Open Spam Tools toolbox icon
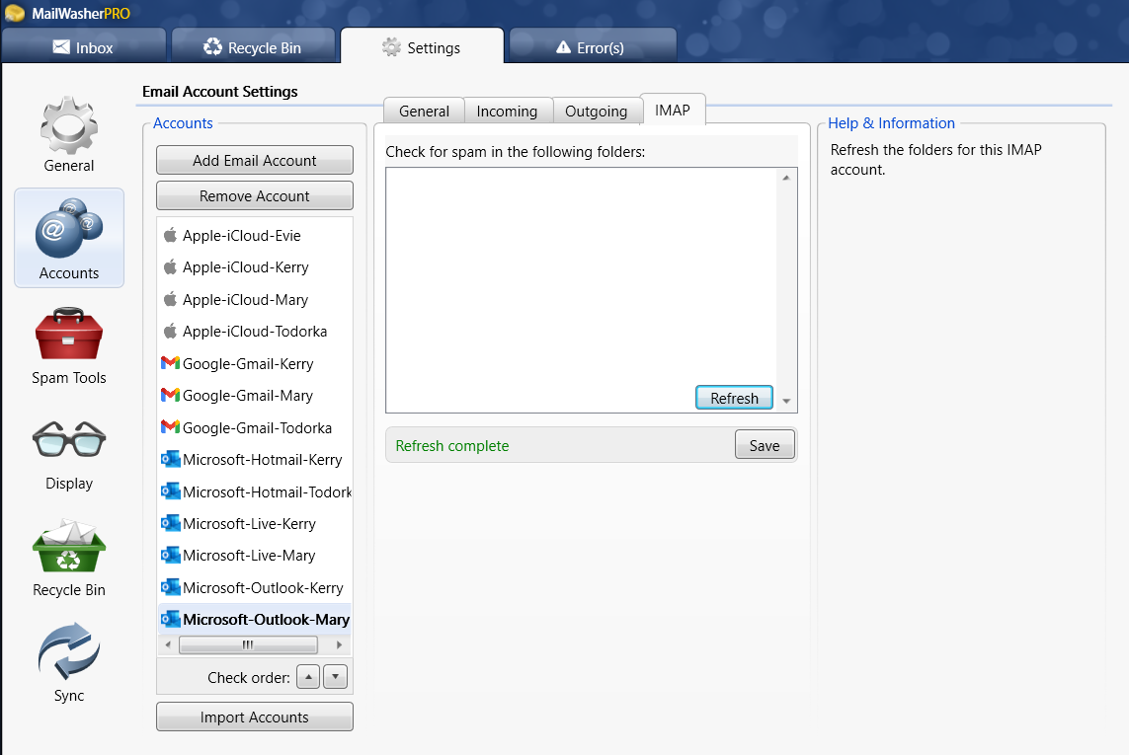 [69, 334]
